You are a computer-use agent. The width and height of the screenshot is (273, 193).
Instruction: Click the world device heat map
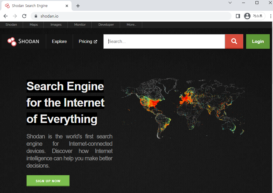(183, 108)
